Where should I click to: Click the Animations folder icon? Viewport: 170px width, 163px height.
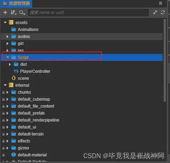coord(14,29)
